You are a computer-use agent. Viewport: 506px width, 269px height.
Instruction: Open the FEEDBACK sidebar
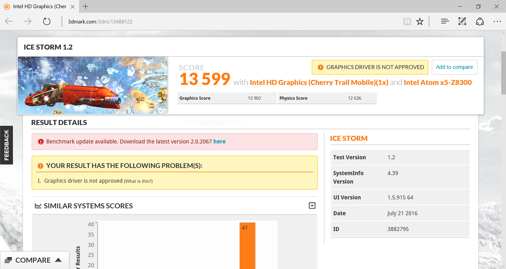pyautogui.click(x=6, y=145)
